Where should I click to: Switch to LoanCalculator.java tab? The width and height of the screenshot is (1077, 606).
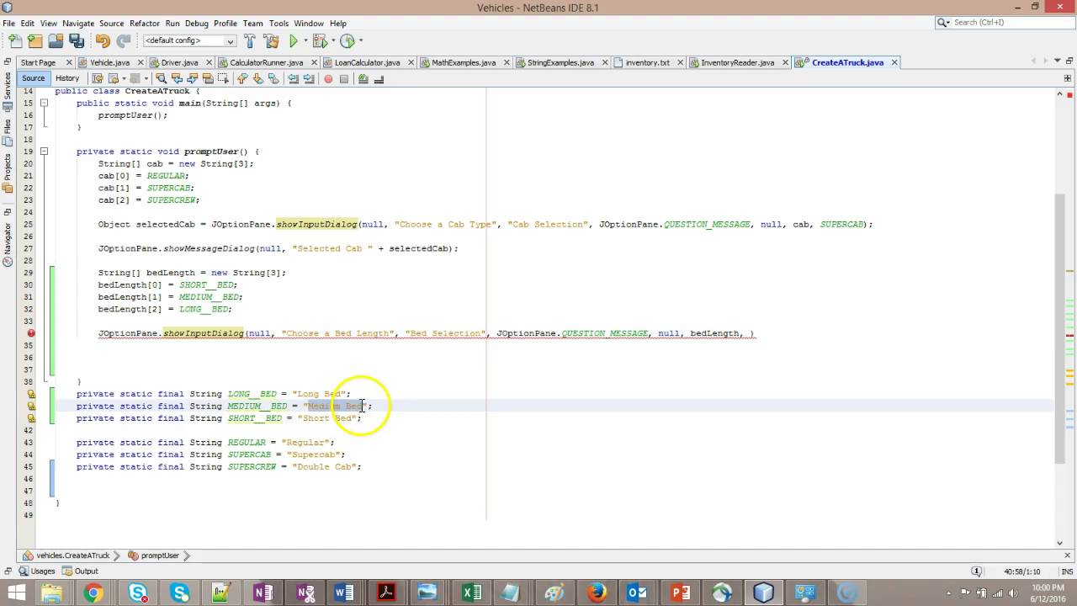(x=367, y=62)
